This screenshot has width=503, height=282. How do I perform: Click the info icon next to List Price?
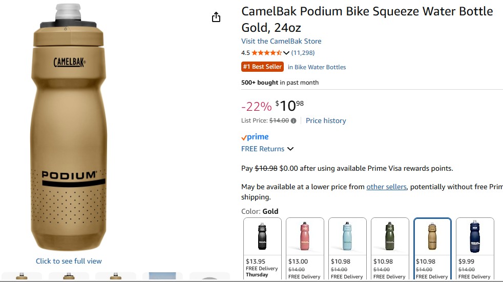(294, 121)
